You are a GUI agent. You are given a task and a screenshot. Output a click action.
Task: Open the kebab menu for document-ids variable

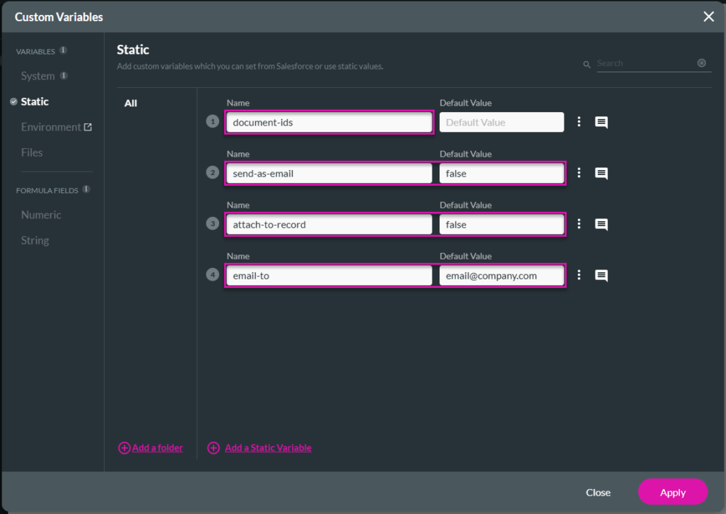[579, 122]
